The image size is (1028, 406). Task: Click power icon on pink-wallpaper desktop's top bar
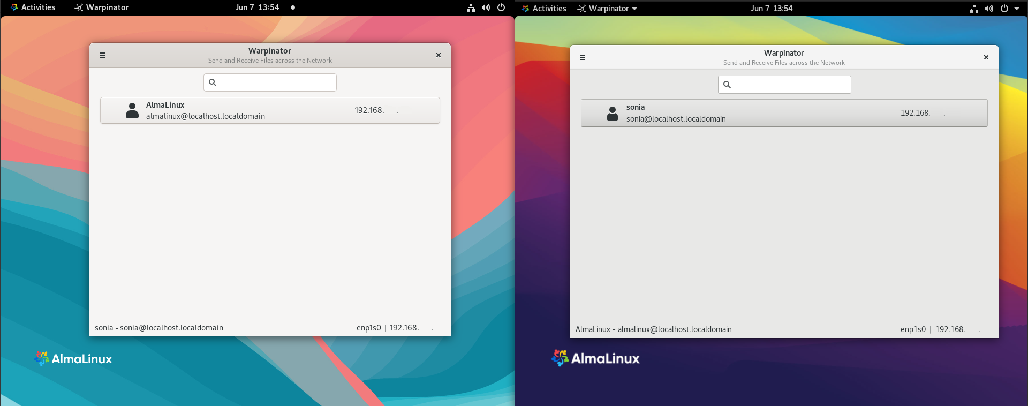pos(501,7)
